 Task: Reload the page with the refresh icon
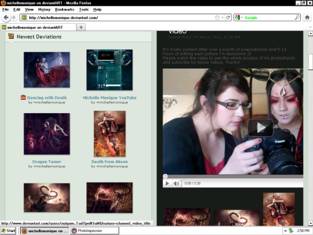(228, 17)
